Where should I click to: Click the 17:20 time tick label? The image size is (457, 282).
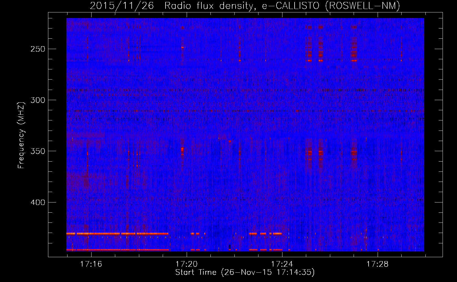pos(186,264)
